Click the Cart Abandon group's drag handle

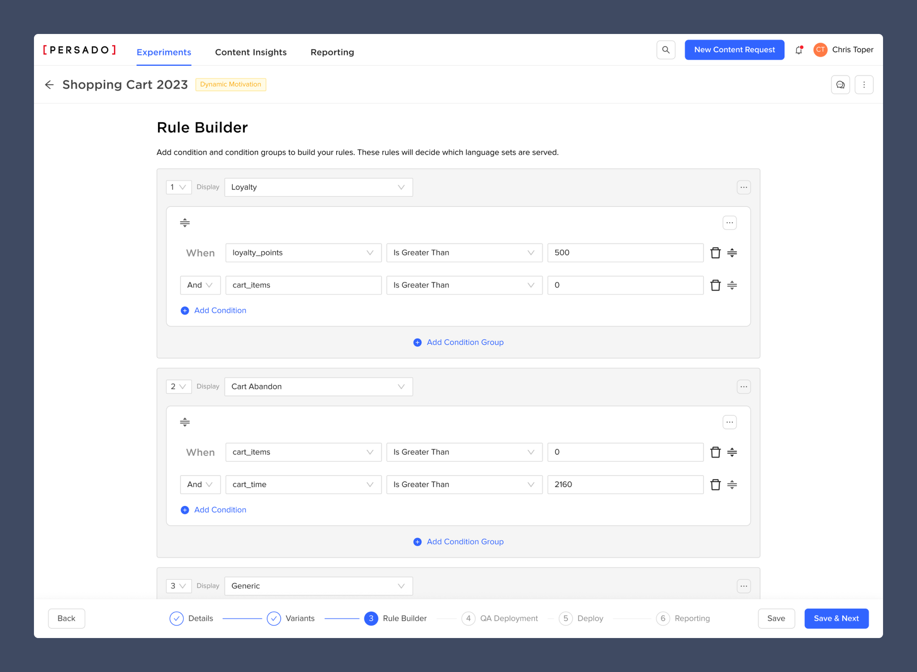tap(185, 422)
